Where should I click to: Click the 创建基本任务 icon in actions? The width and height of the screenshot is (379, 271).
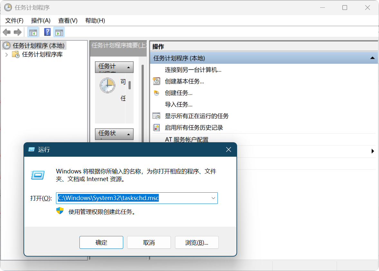click(x=156, y=81)
